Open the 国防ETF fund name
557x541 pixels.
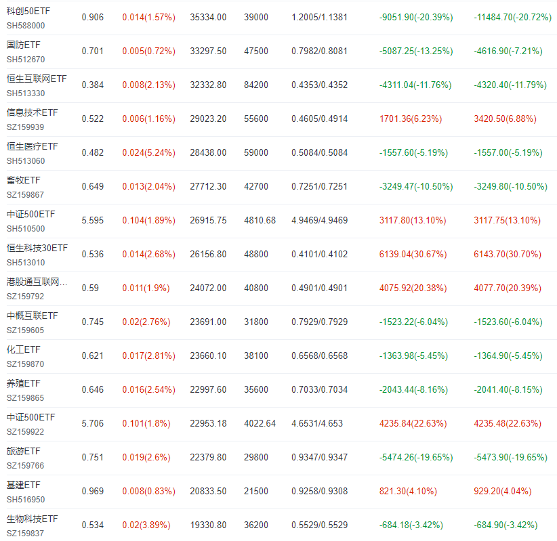pyautogui.click(x=24, y=45)
